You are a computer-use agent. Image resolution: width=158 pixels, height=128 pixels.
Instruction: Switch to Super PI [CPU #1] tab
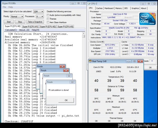tap(30, 27)
